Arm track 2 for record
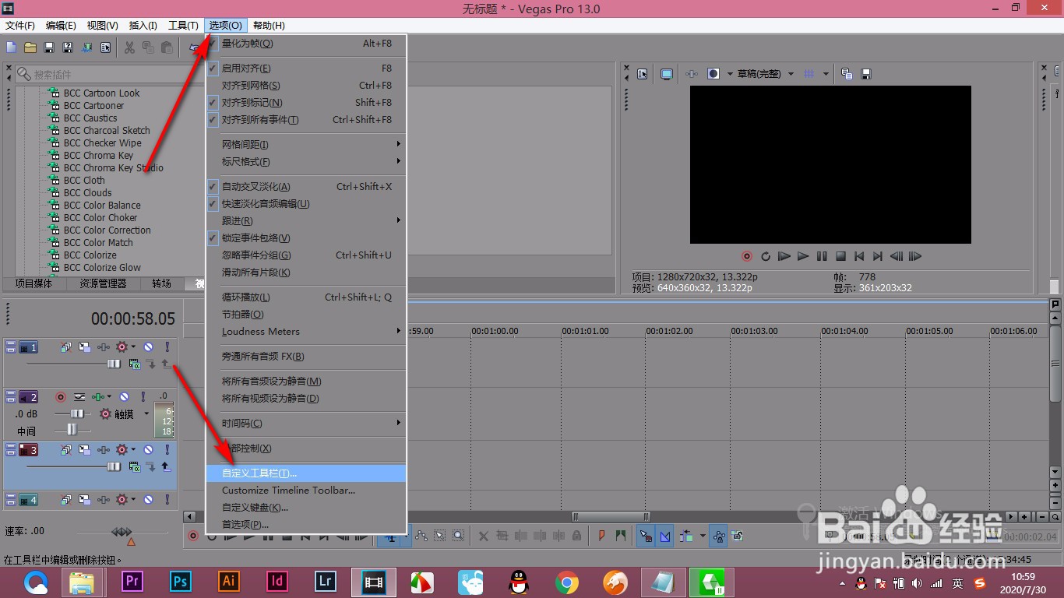Screen dimensions: 1064x598 coord(61,397)
